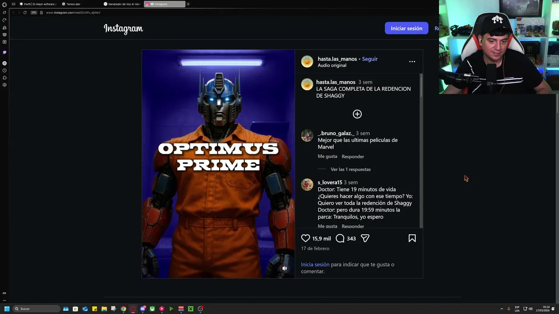Open the three-dot more options menu
This screenshot has height=314, width=559.
(x=412, y=61)
